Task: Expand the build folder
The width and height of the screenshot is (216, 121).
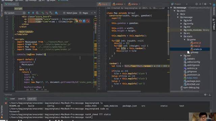Action: pos(181,21)
